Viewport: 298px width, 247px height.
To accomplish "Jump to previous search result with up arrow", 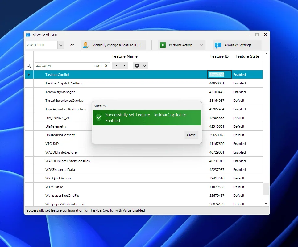I will click(x=116, y=65).
